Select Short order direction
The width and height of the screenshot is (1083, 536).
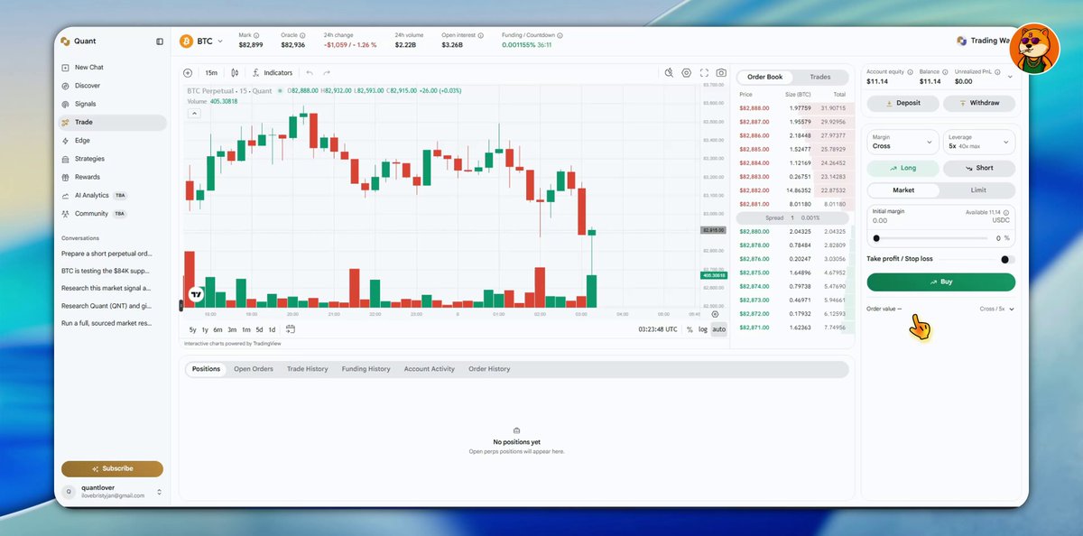point(979,168)
